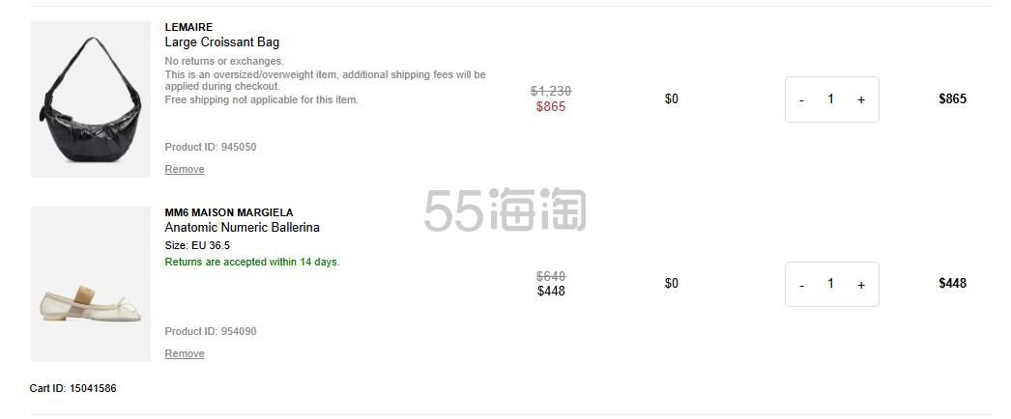Open the Anatomic Numeric Ballerina product title
This screenshot has height=419, width=1011.
(242, 227)
